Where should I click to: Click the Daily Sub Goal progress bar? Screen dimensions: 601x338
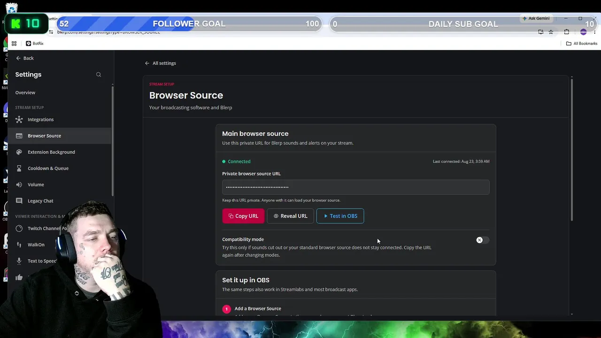tap(463, 24)
